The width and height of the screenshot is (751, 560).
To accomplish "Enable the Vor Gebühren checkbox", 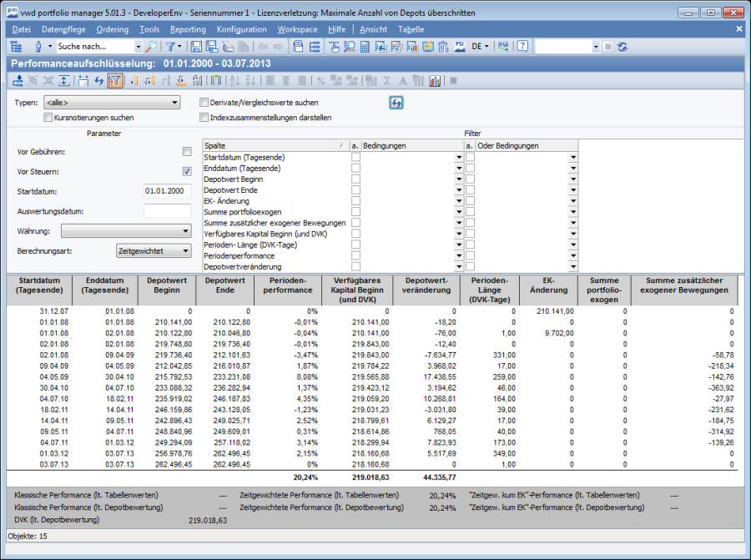I will click(187, 152).
